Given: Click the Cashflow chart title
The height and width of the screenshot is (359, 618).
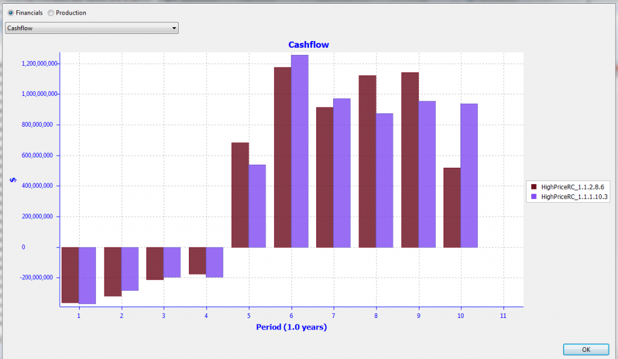Looking at the screenshot, I should [308, 45].
